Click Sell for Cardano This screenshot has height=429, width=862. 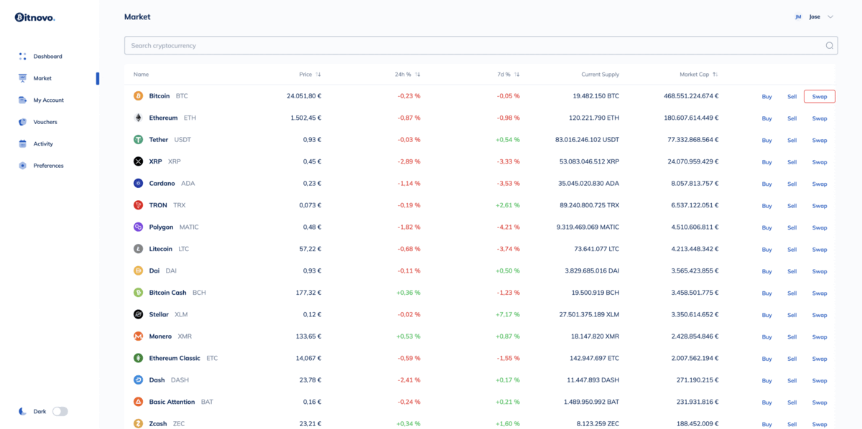pos(792,184)
